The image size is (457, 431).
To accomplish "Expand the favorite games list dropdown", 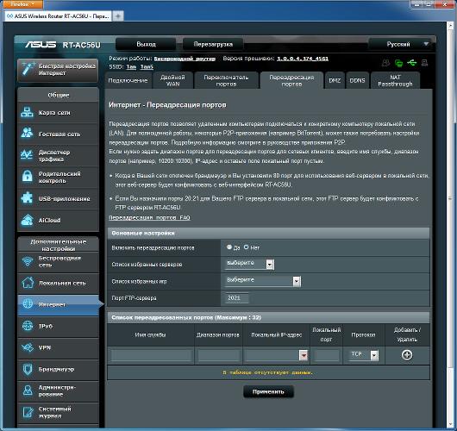I will 263,281.
